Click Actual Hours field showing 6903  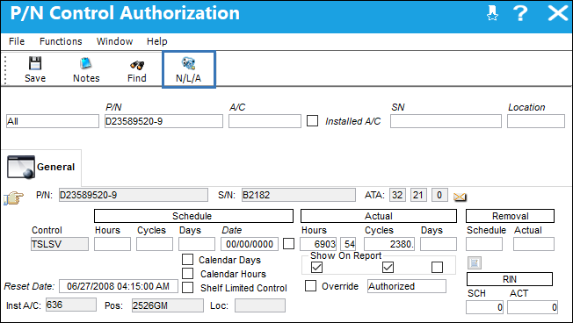(x=318, y=244)
